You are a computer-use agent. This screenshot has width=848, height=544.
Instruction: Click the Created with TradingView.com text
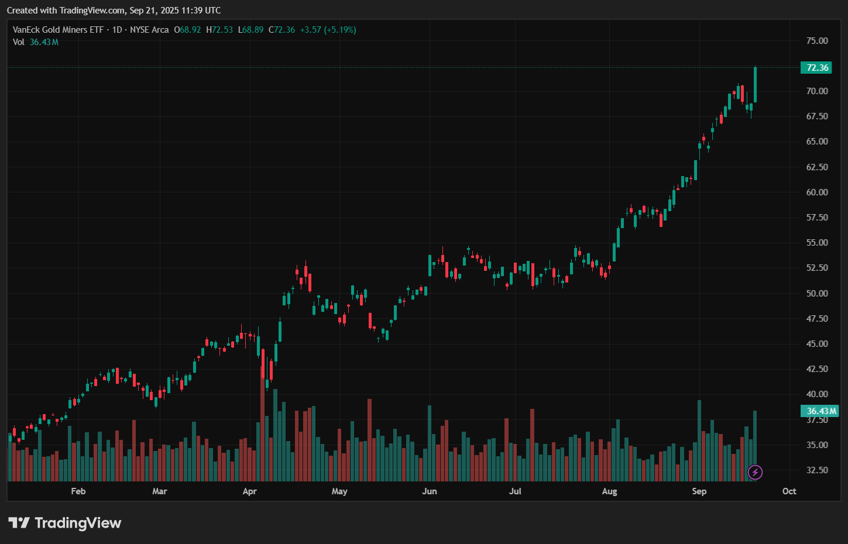(114, 10)
